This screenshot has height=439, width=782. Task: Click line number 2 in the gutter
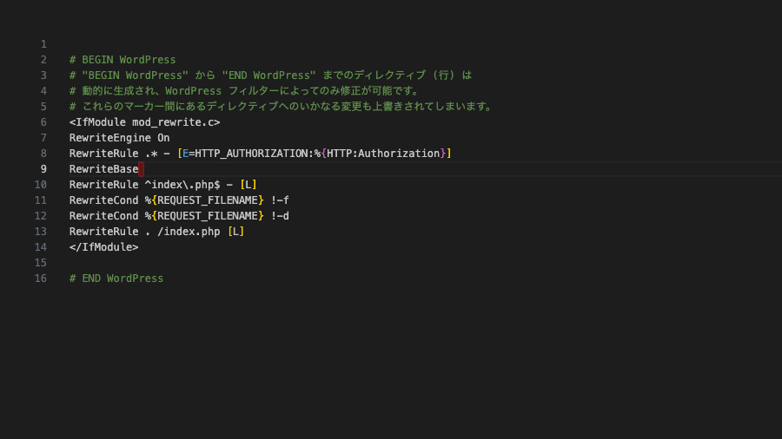[x=43, y=60]
